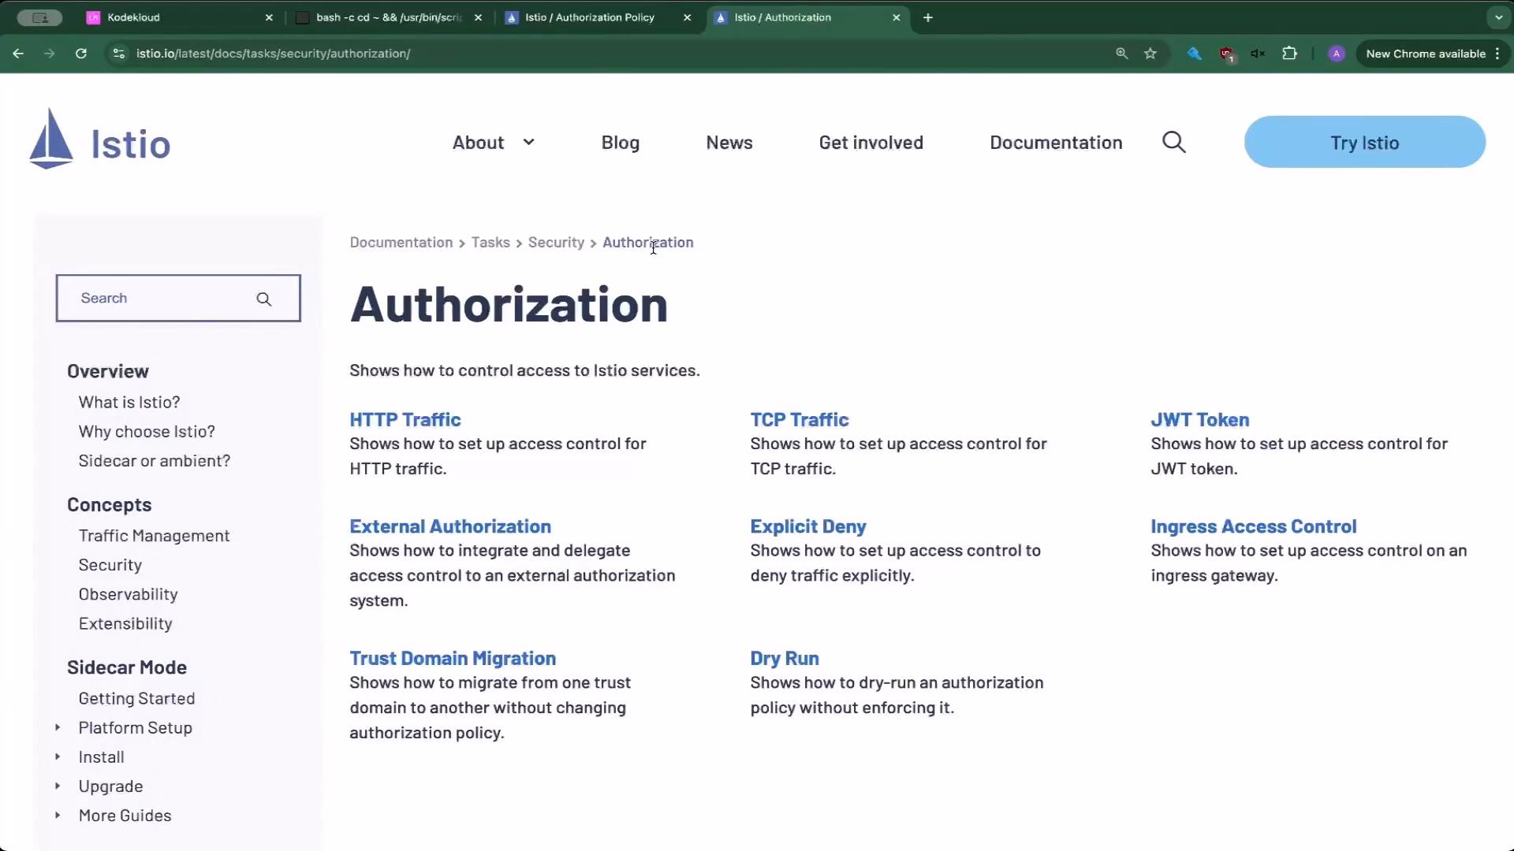Open the Extensions puzzle icon

1290,54
